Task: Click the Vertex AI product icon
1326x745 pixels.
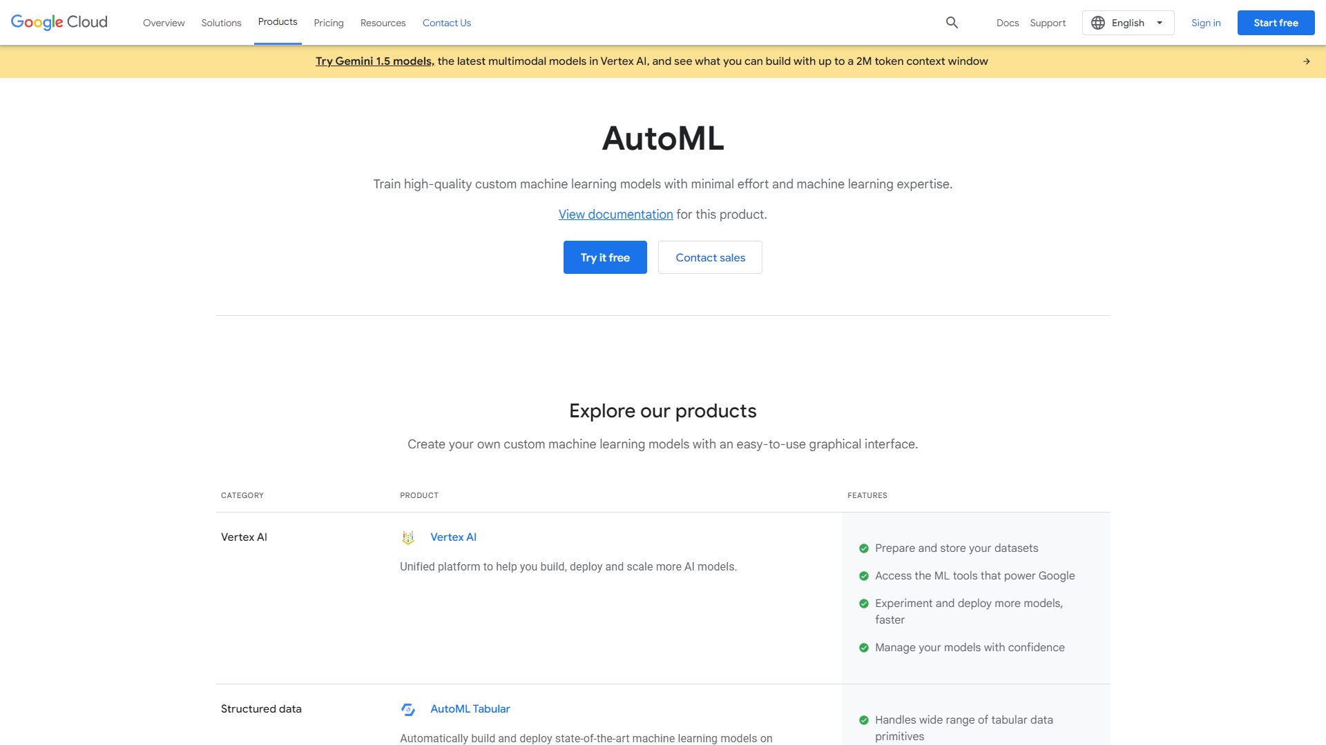Action: click(408, 537)
